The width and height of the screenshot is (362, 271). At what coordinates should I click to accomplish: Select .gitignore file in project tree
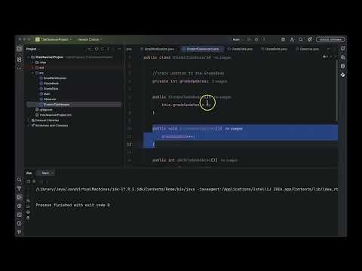click(x=44, y=110)
